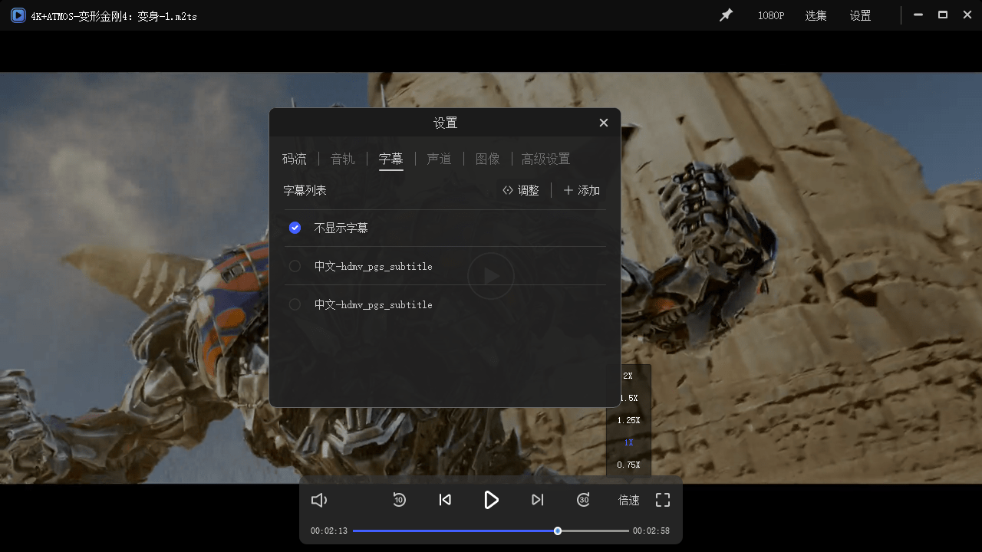
Task: Select first 中文-hdmv_pgs_subtitle radio option
Action: pos(295,266)
